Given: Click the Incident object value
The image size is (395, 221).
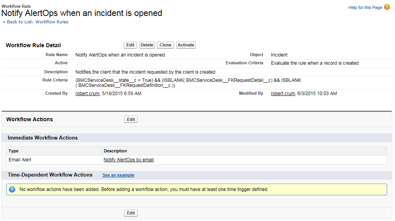Looking at the screenshot, I should (279, 55).
